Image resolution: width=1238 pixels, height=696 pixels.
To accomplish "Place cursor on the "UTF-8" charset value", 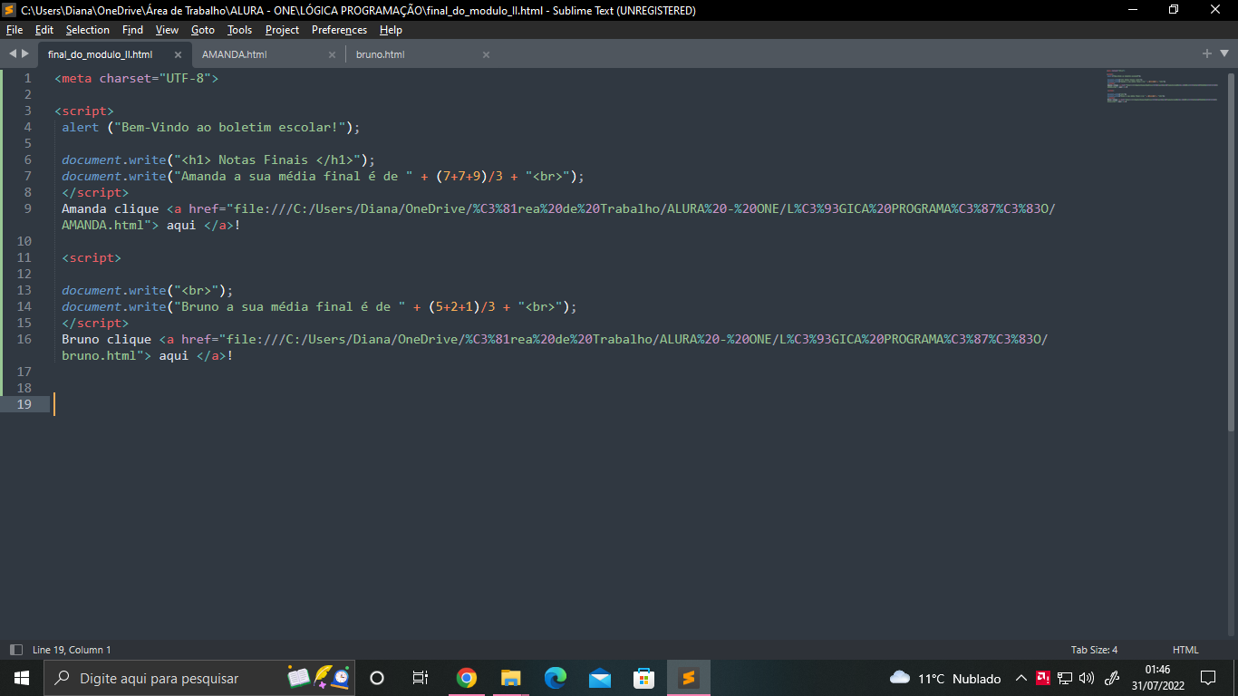I will (x=185, y=78).
